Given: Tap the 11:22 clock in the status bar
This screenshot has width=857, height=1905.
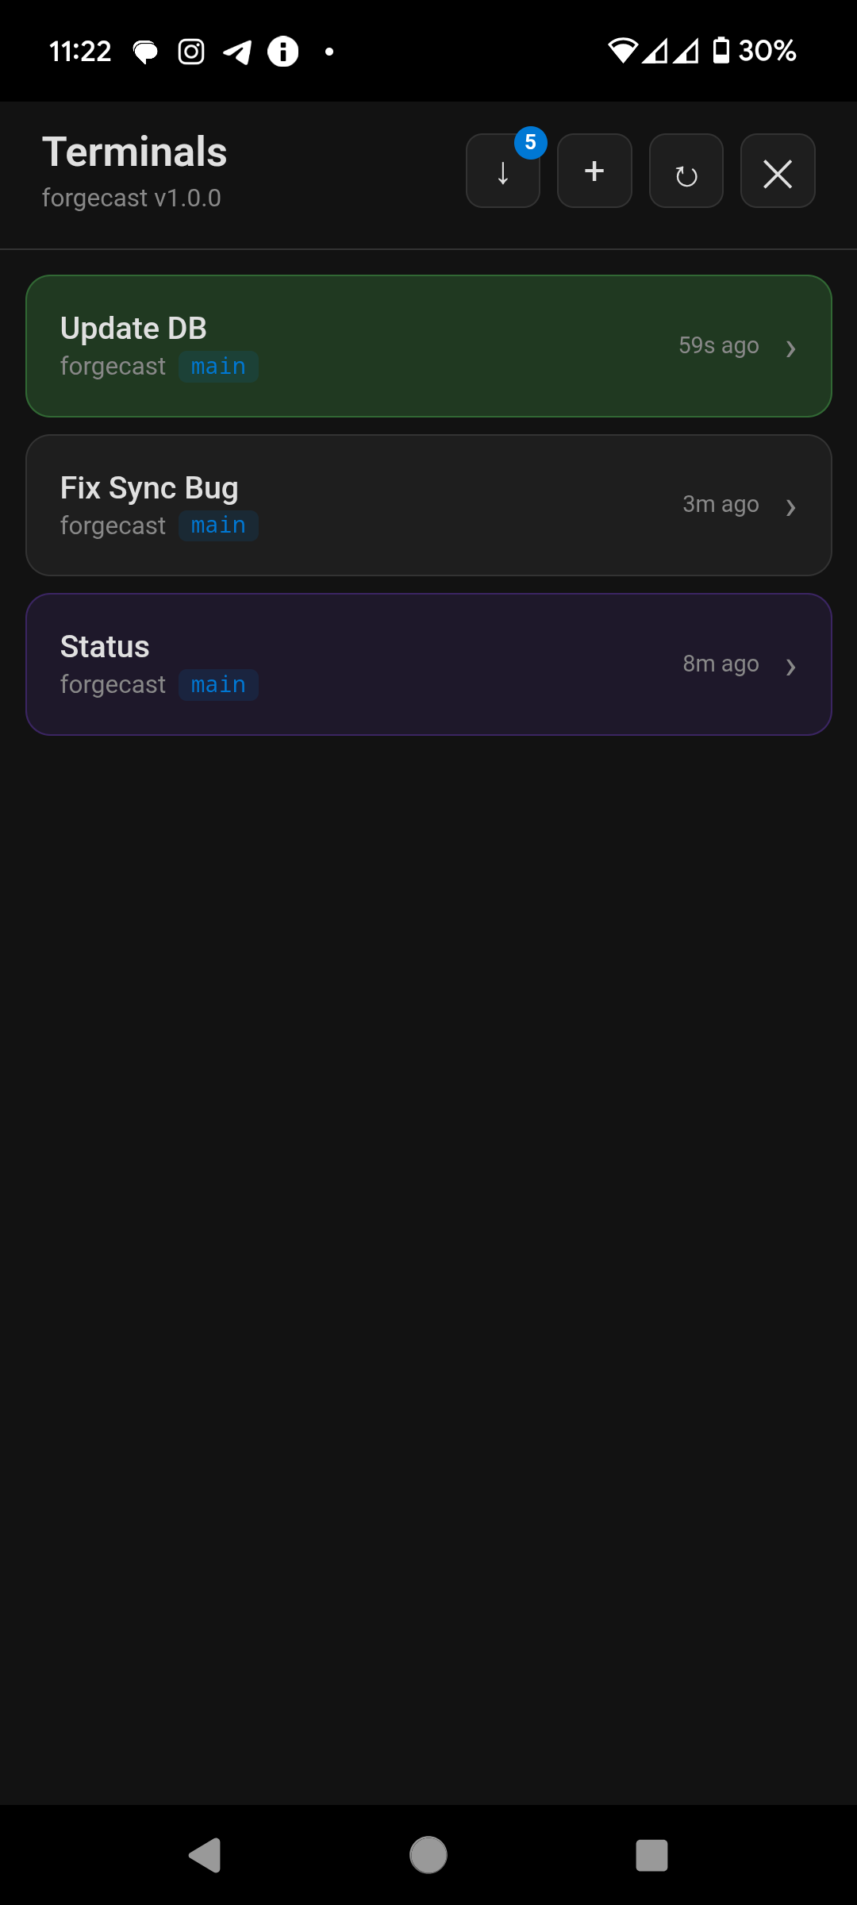Looking at the screenshot, I should tap(79, 50).
